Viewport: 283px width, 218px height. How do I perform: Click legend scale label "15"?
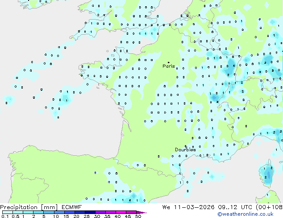click(x=66, y=216)
